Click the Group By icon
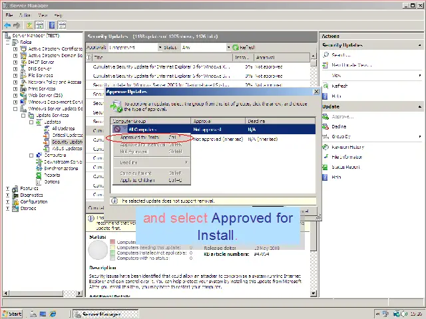Screen dimensions: 426x319 325,136
